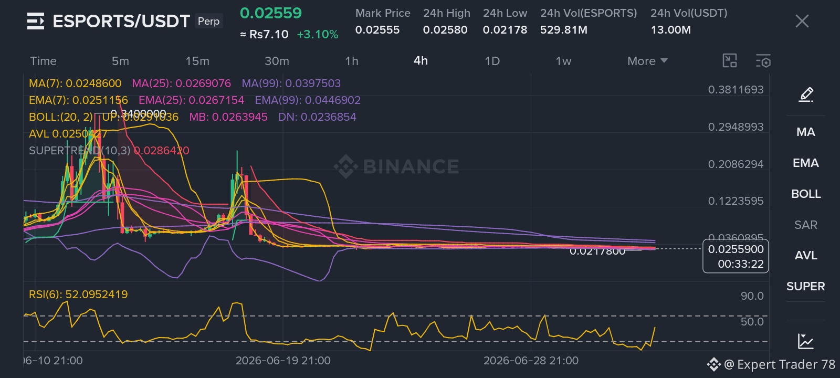Click the 24h Vol(ESPORTS) value 529.81M

564,30
